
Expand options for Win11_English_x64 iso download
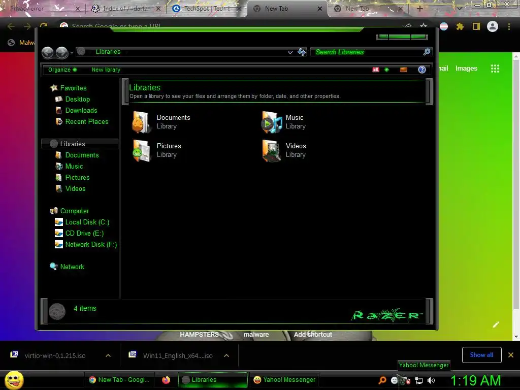(226, 355)
